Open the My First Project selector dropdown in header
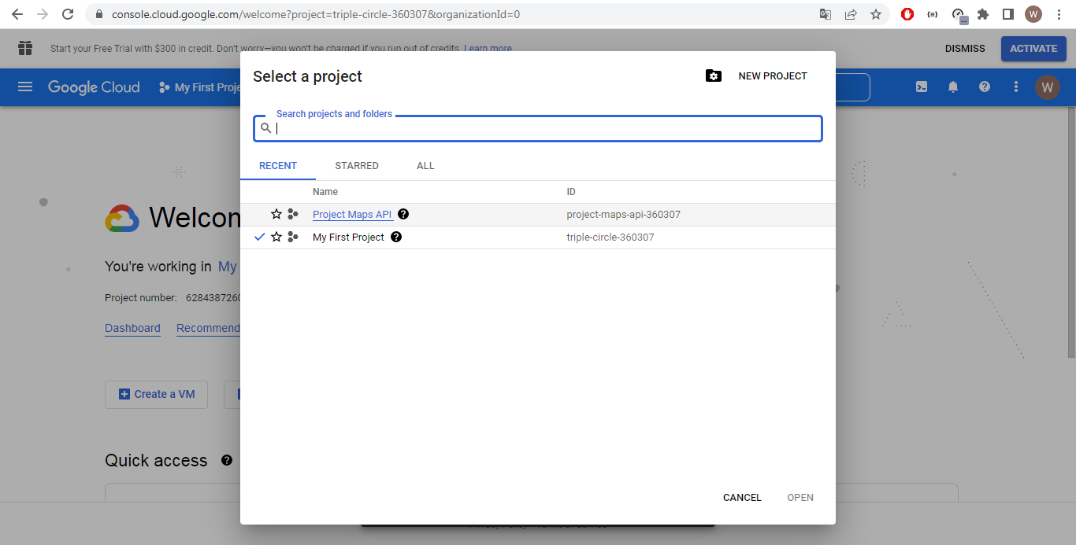Image resolution: width=1076 pixels, height=545 pixels. 199,87
